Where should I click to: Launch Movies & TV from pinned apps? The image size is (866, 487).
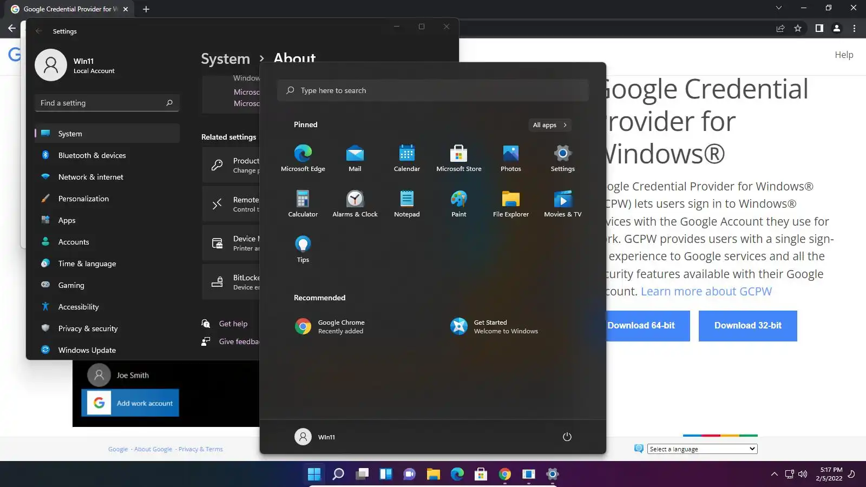563,203
